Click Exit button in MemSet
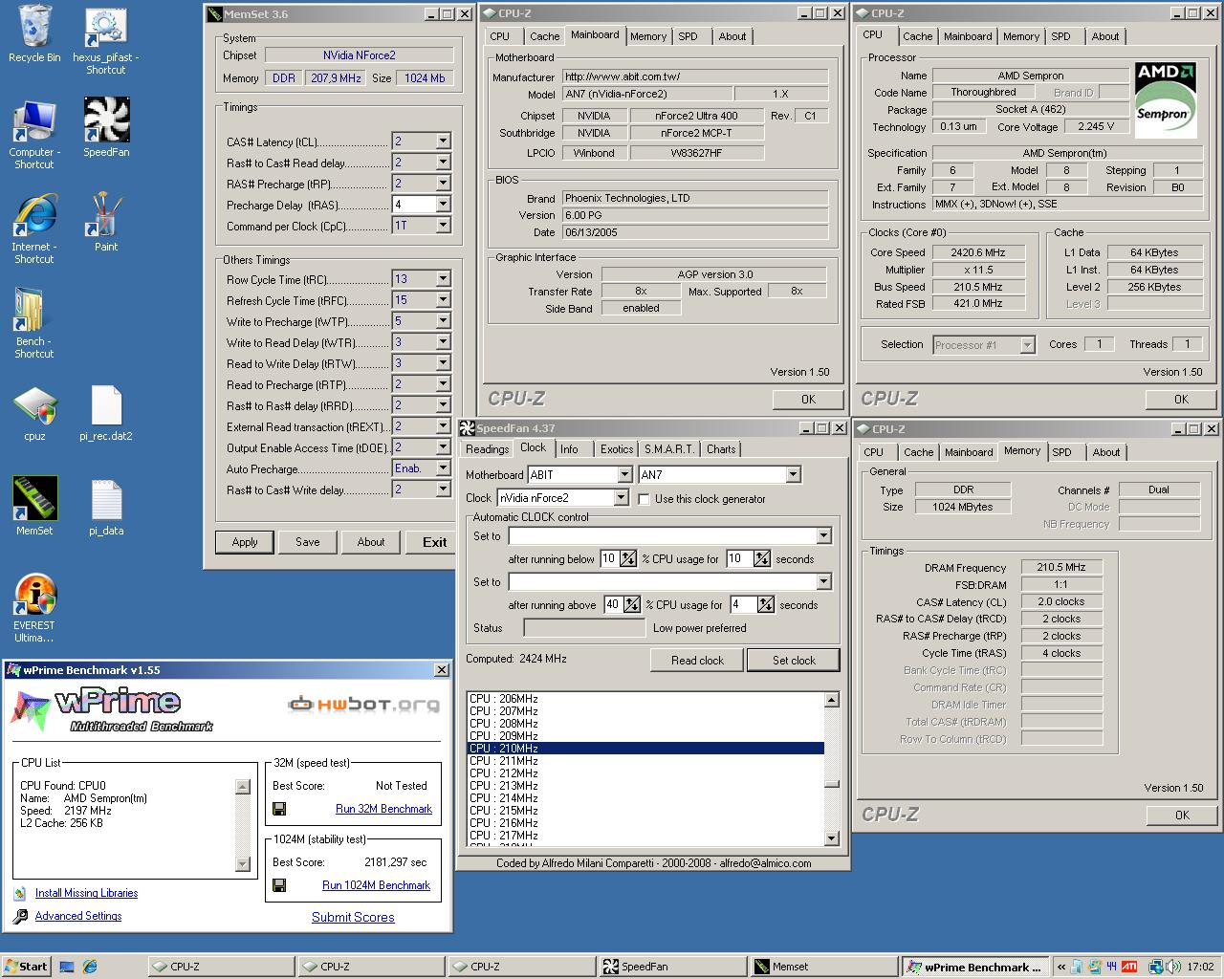1224x979 pixels. (x=434, y=542)
